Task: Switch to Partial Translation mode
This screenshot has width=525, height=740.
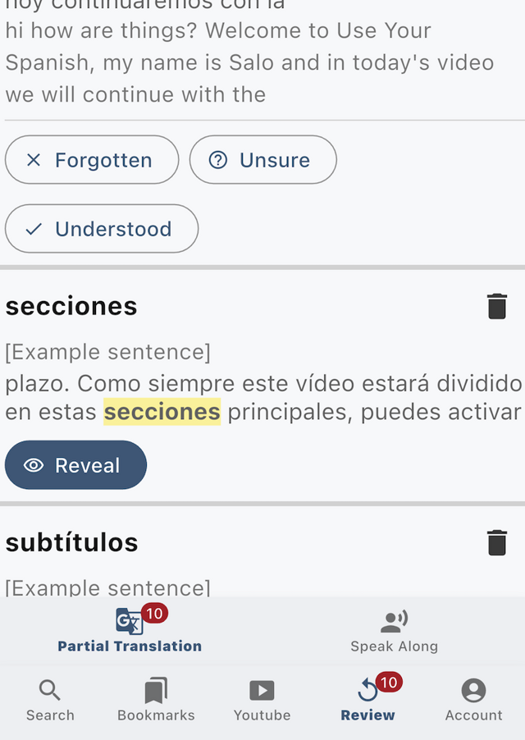Action: coord(130,628)
